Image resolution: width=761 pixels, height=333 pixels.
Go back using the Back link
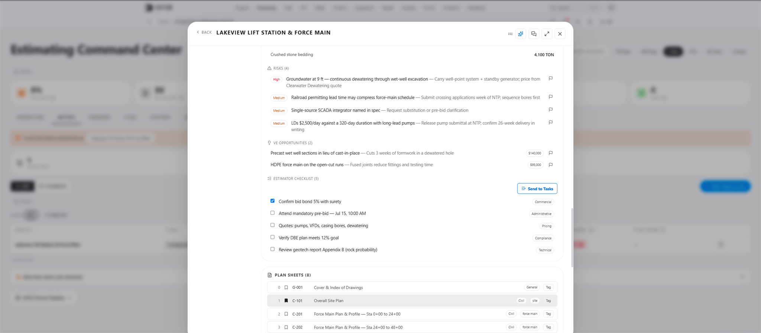point(204,32)
